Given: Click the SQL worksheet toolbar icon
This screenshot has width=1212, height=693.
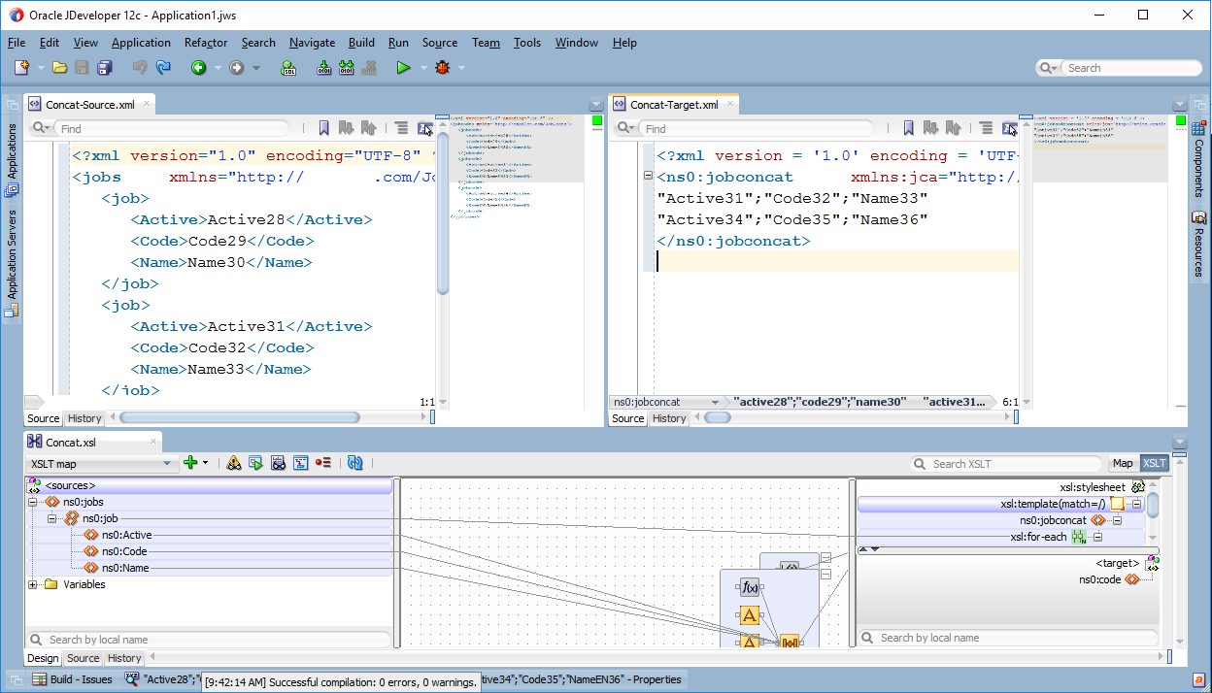Looking at the screenshot, I should click(288, 68).
